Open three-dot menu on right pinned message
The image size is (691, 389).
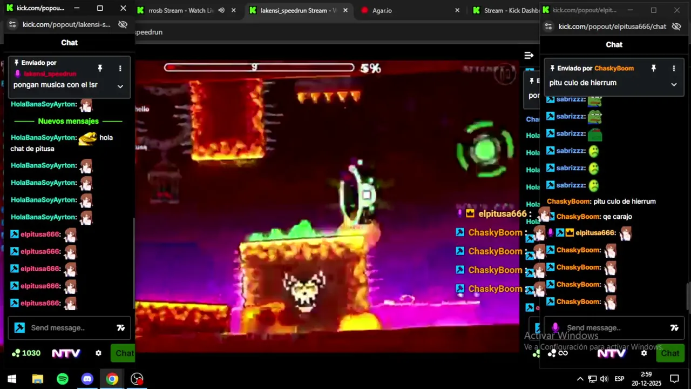pyautogui.click(x=674, y=68)
